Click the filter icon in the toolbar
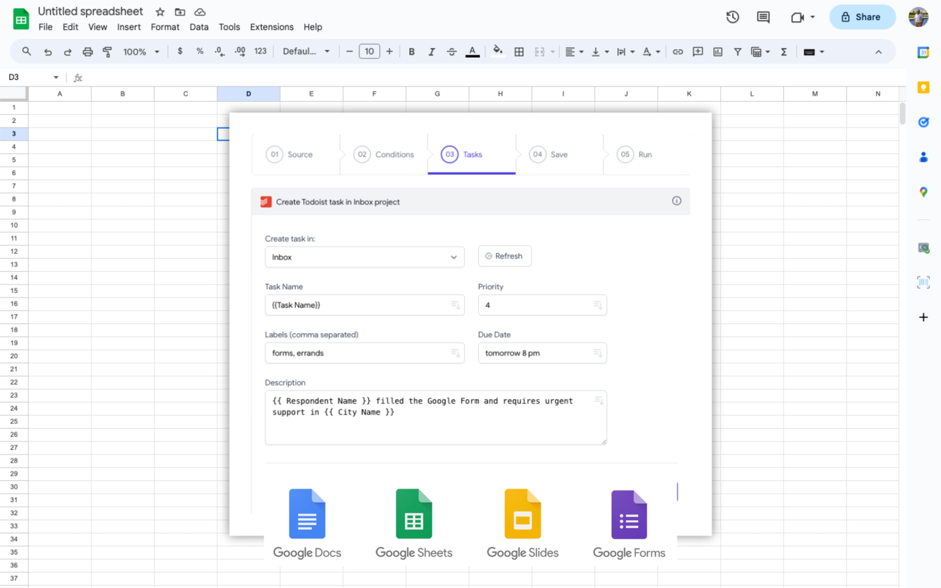 tap(737, 52)
